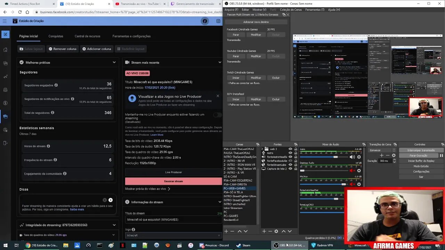Remove selected source in Fontes panel
Viewport: 445px width, 250px height.
[270, 231]
